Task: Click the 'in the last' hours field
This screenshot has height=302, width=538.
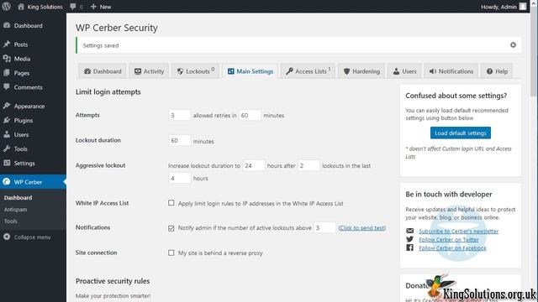Action: 179,178
